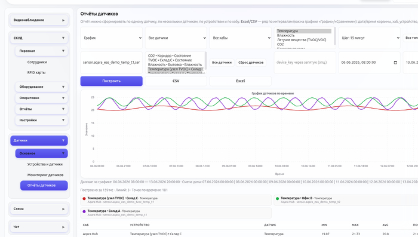418x237 pixels.
Task: Collapse the Датчики sidebar section
Action: 39,140
